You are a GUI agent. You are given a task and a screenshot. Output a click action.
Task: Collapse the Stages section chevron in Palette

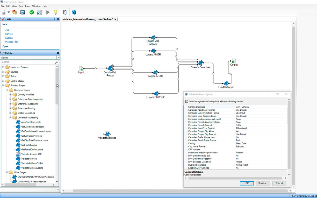pyautogui.click(x=58, y=58)
